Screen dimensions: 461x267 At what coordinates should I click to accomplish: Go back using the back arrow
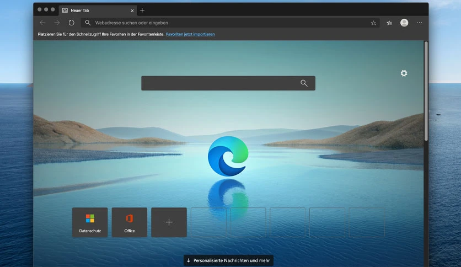[42, 23]
